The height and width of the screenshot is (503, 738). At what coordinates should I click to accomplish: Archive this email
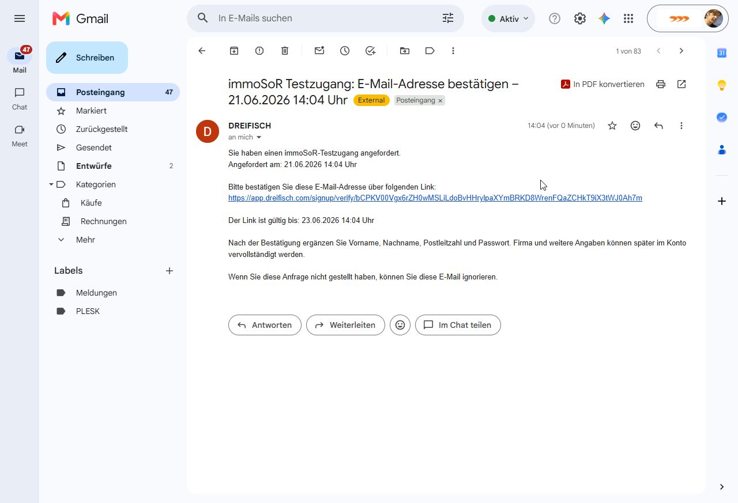tap(234, 51)
